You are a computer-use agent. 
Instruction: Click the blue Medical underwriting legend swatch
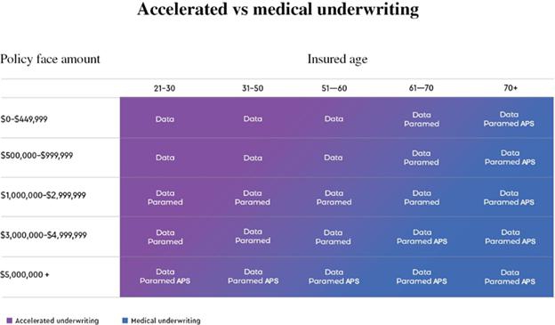coord(125,321)
